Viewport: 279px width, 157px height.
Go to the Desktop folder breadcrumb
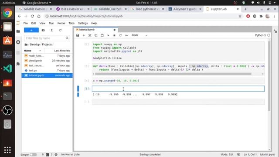click(35, 44)
